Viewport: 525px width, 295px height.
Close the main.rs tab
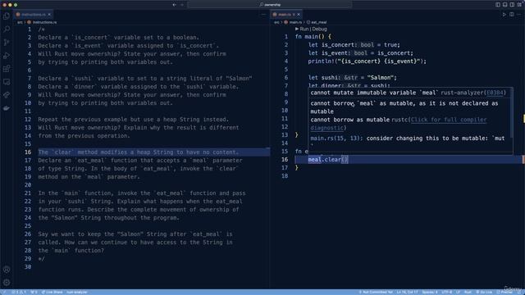pyautogui.click(x=299, y=15)
